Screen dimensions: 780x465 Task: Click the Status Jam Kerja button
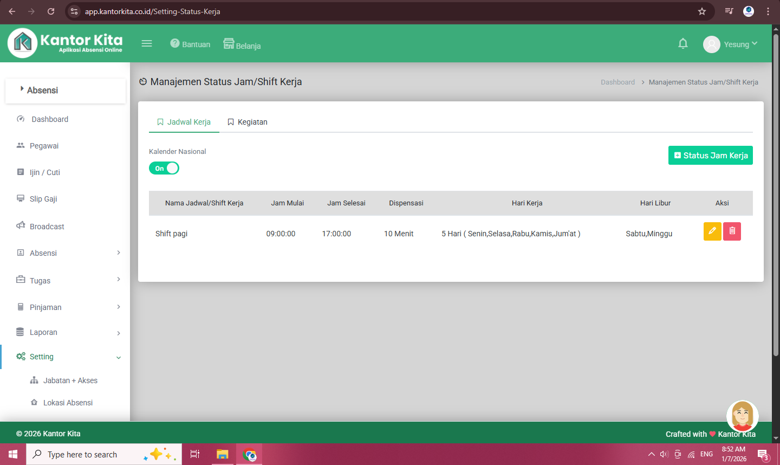710,156
